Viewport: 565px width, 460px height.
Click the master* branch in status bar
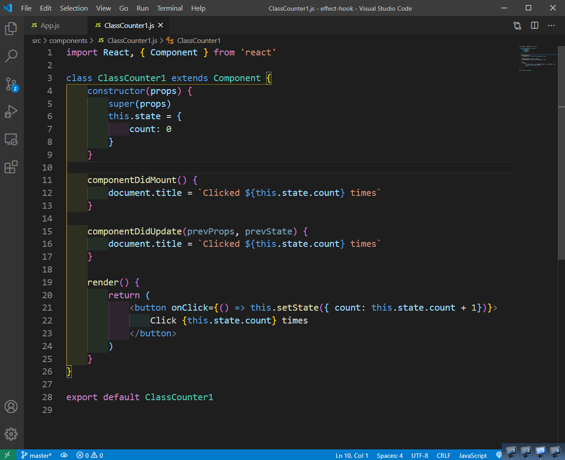point(36,455)
